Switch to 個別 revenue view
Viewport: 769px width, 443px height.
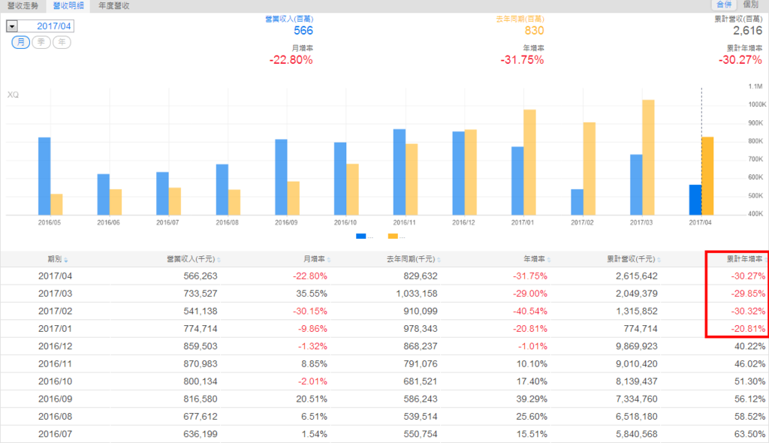click(750, 5)
